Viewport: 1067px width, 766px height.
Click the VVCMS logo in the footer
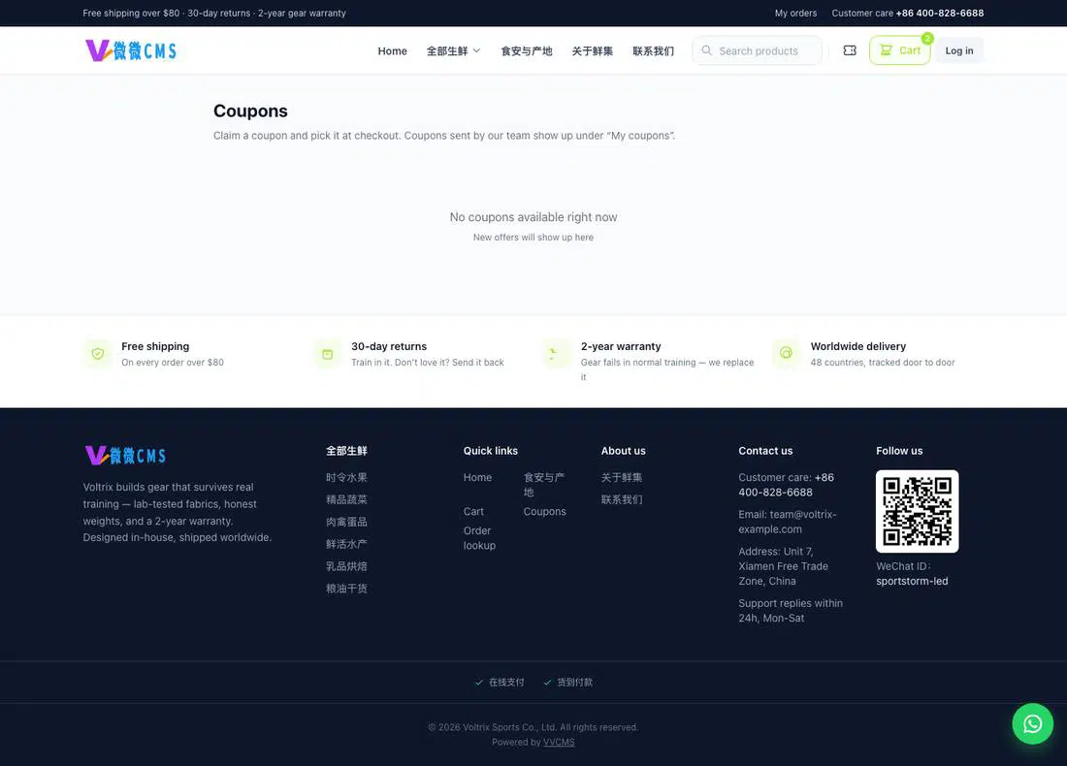[x=125, y=455]
